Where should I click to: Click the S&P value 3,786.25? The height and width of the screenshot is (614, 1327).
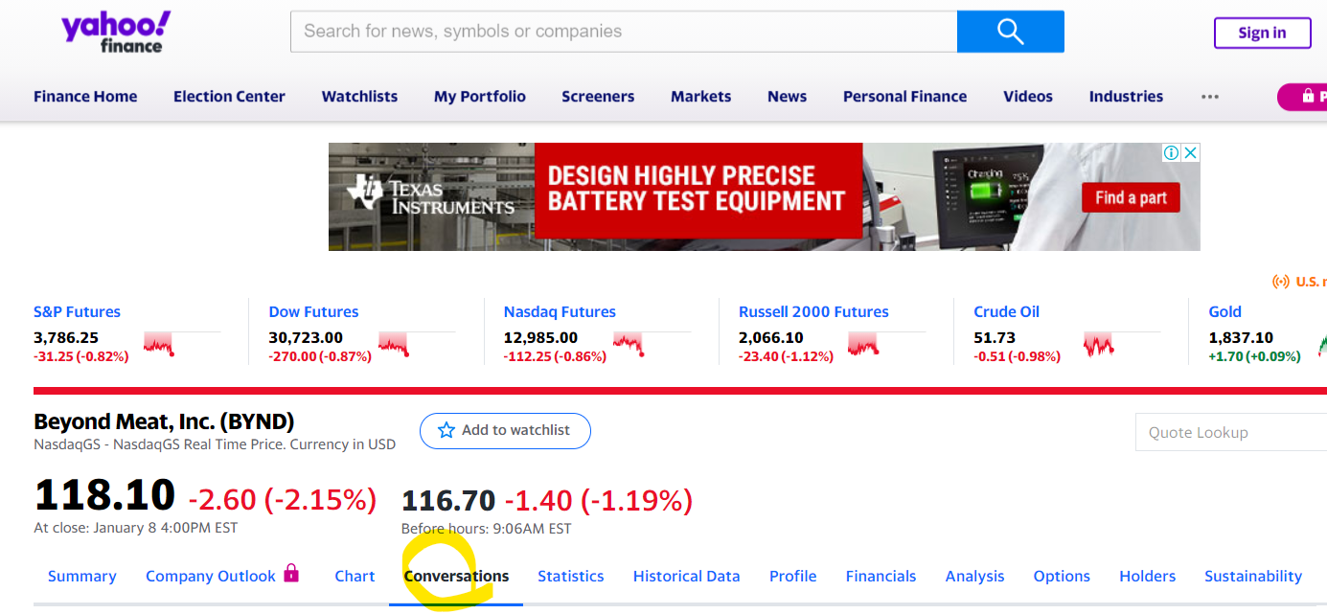[x=66, y=337]
